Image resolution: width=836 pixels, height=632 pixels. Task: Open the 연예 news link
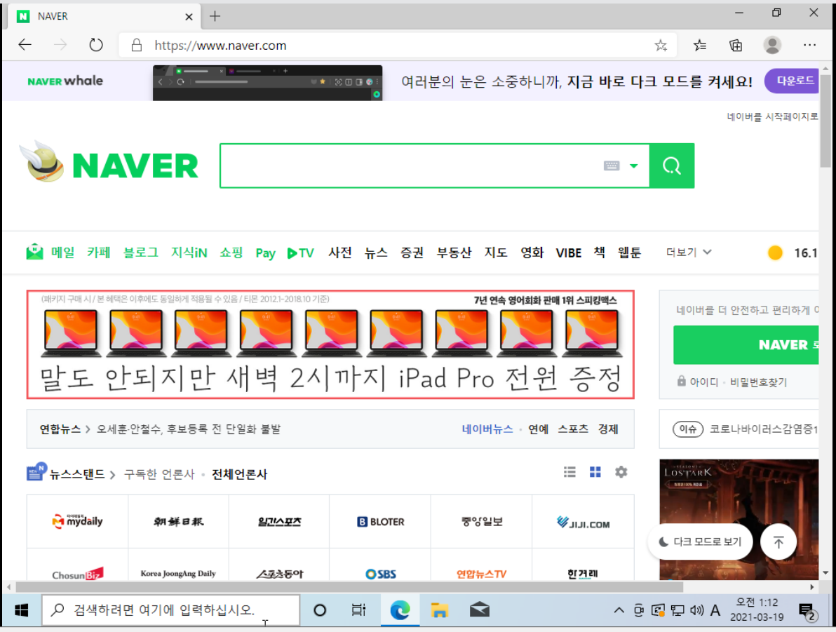tap(538, 429)
